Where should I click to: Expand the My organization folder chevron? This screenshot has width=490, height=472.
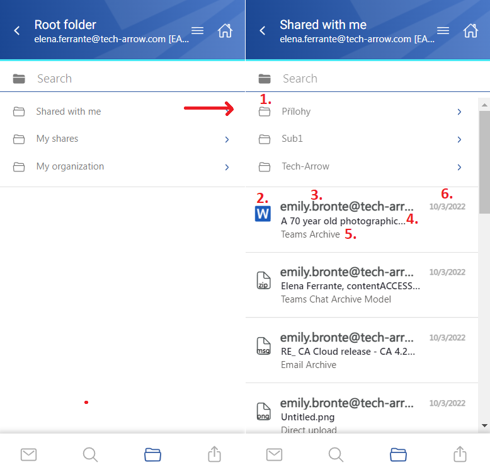227,167
